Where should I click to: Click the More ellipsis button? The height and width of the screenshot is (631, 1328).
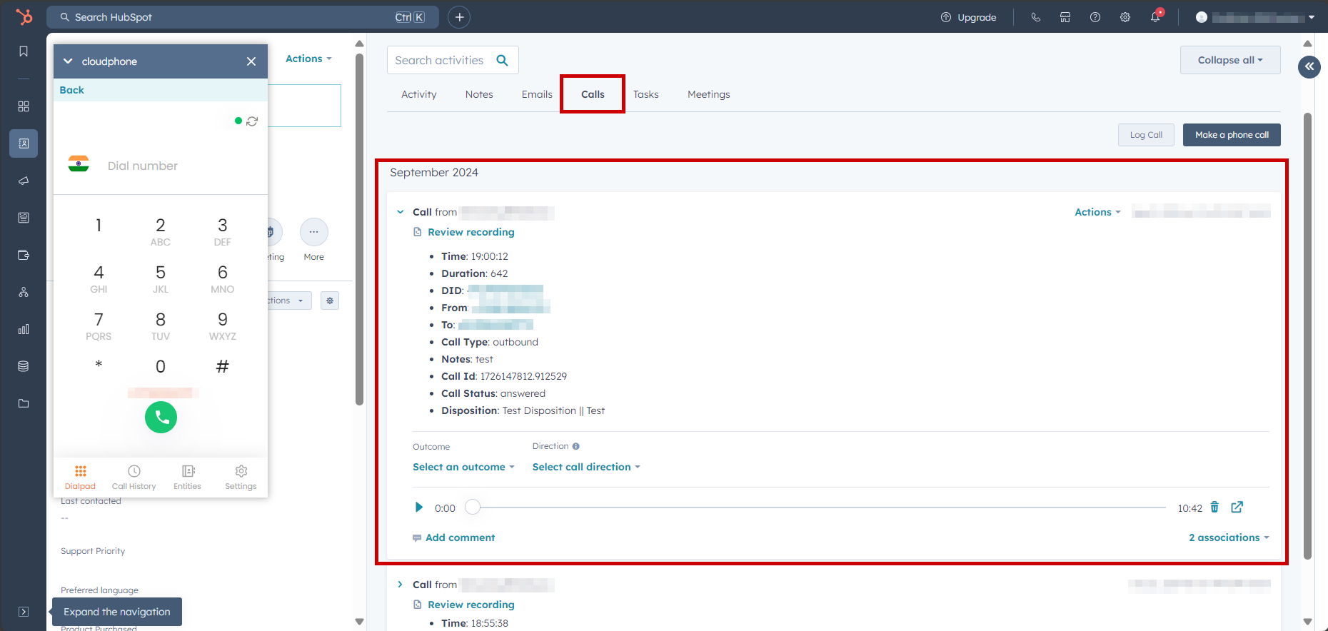(x=313, y=232)
